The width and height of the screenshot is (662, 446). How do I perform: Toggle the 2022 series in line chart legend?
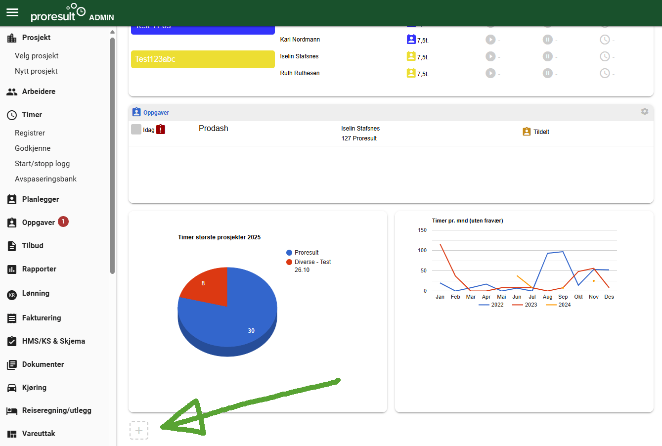click(491, 305)
